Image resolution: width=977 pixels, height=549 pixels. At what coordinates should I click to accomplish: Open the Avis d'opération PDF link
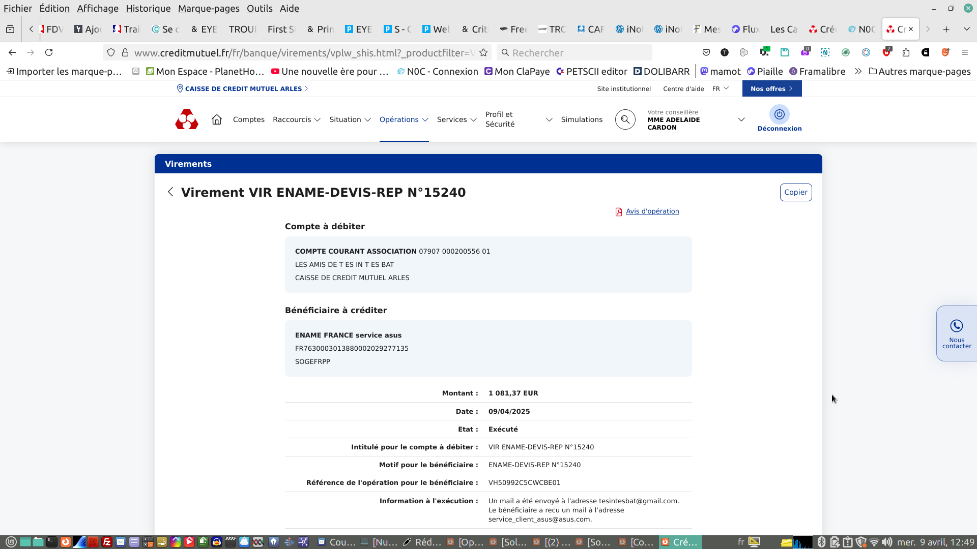(652, 211)
